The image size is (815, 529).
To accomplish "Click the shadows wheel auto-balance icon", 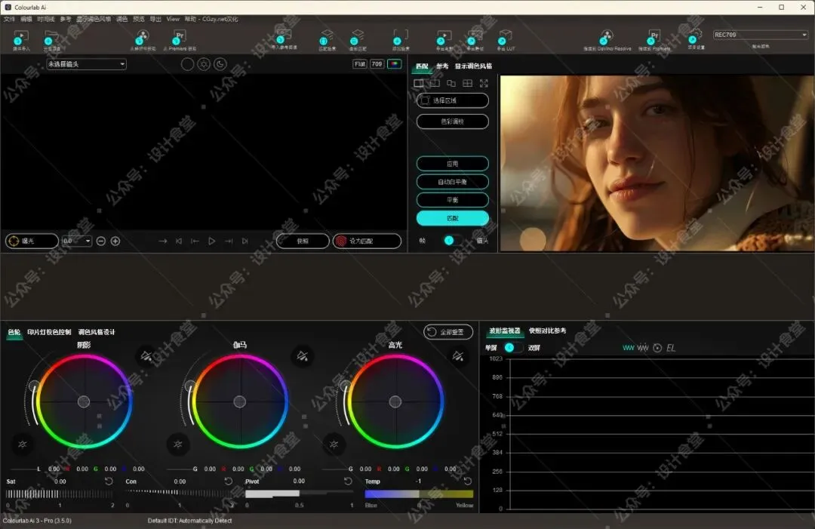I will pyautogui.click(x=23, y=444).
